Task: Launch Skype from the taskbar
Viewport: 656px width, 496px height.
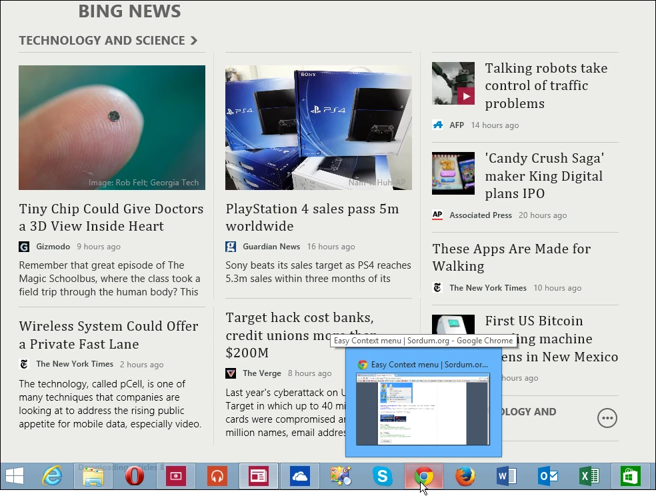Action: point(383,476)
